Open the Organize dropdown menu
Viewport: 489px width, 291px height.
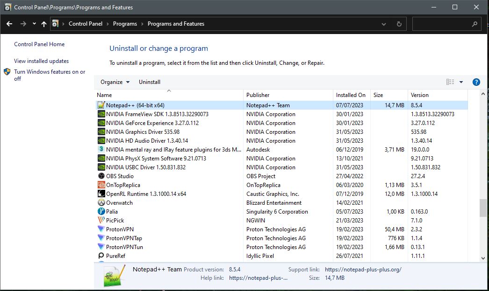coord(115,82)
